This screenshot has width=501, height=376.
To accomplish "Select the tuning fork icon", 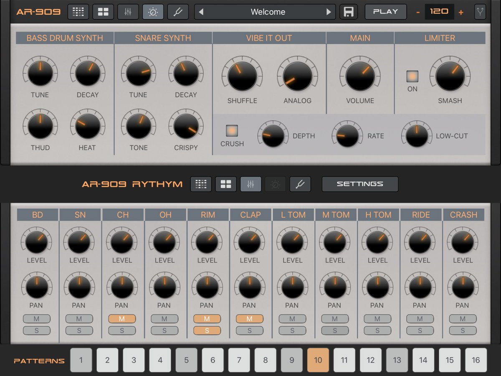I will click(178, 12).
